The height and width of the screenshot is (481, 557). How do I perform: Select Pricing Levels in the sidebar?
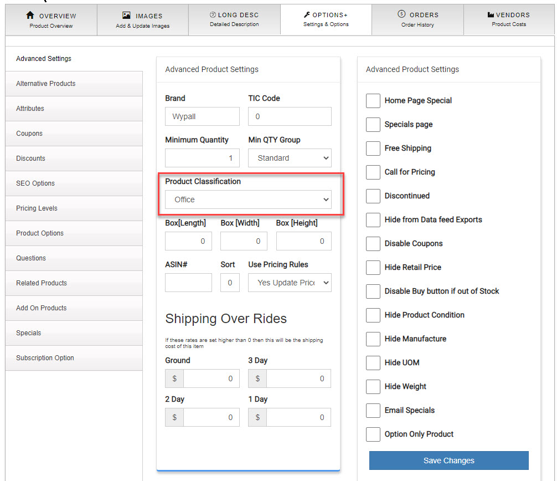point(37,208)
